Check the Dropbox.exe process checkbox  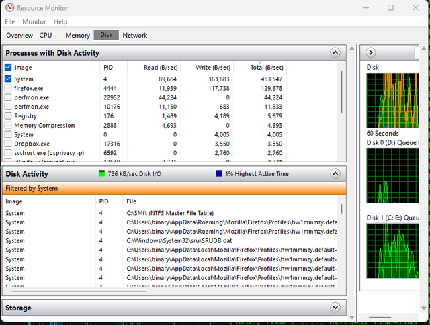click(x=8, y=144)
